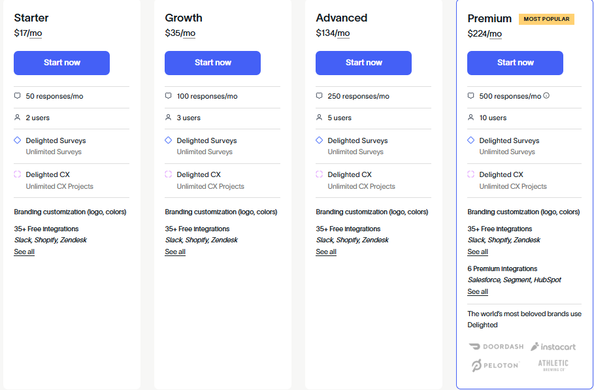Click the user icon next to "2 users"

coord(17,118)
